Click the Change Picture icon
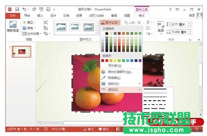The width and height of the screenshot is (207, 136). tap(45, 28)
